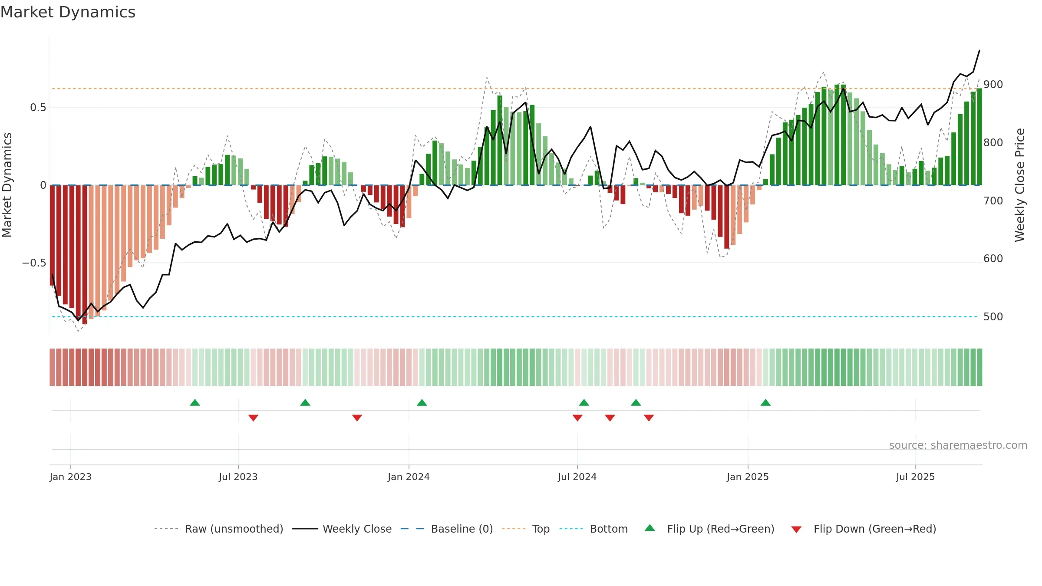The image size is (1042, 586).
Task: Toggle the Top legend entry
Action: click(x=526, y=529)
